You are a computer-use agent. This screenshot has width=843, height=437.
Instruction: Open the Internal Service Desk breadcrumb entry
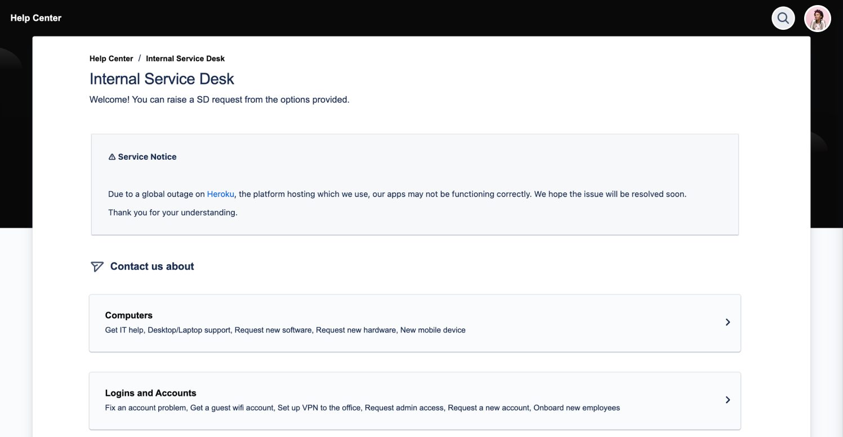pyautogui.click(x=185, y=58)
